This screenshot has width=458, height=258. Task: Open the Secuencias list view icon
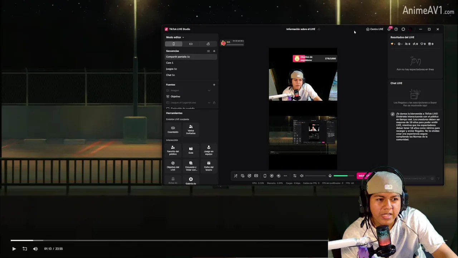208,51
